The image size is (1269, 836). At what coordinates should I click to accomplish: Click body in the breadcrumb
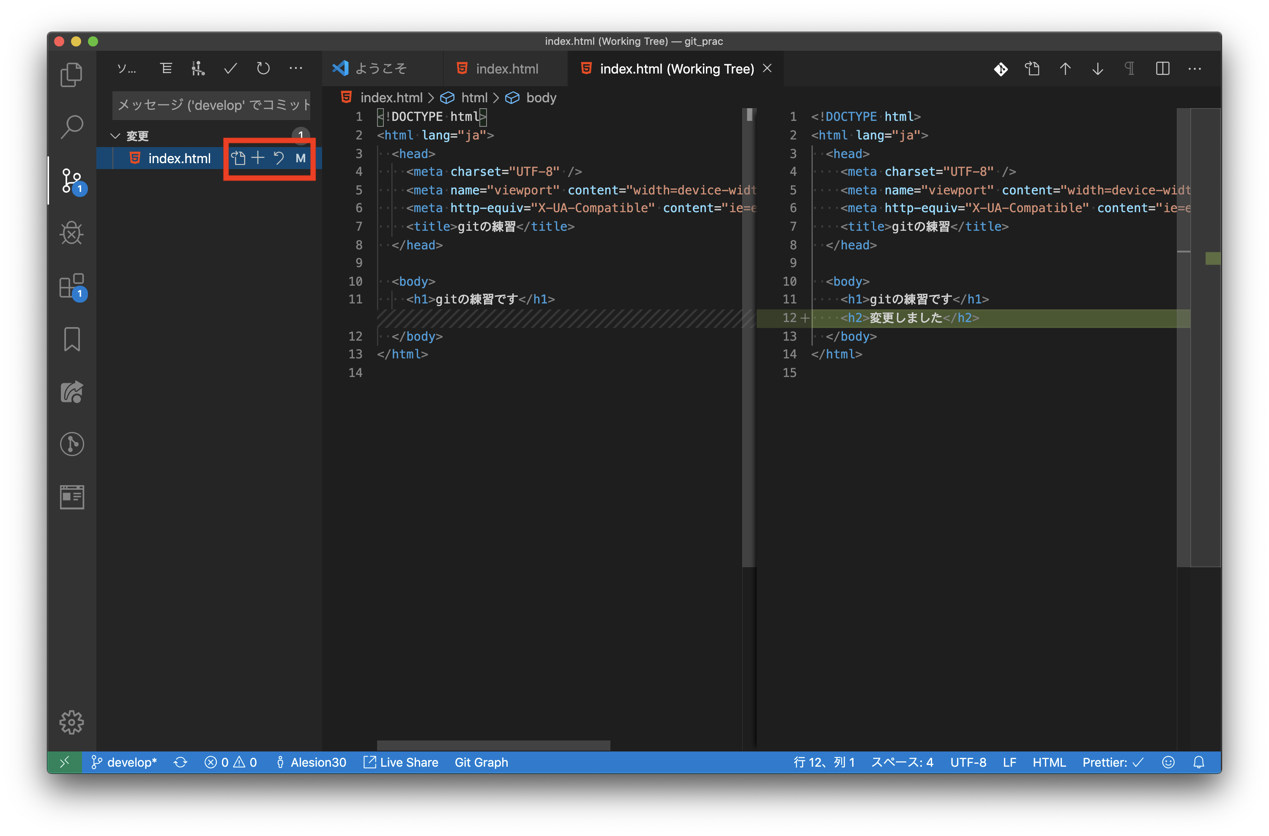coord(541,98)
